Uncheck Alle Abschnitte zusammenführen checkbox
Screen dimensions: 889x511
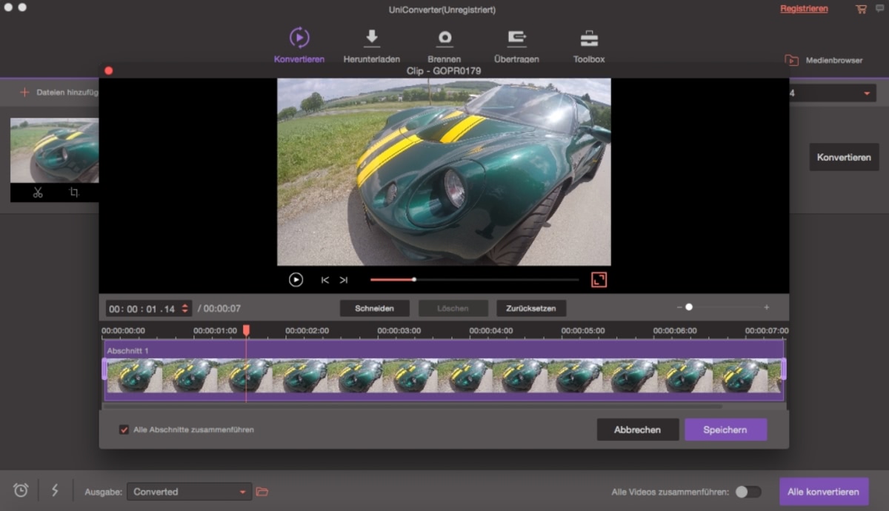[x=124, y=430]
